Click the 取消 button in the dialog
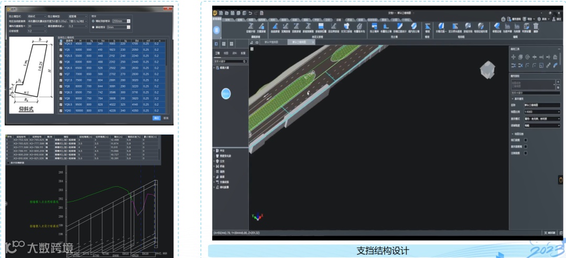 coord(166,118)
